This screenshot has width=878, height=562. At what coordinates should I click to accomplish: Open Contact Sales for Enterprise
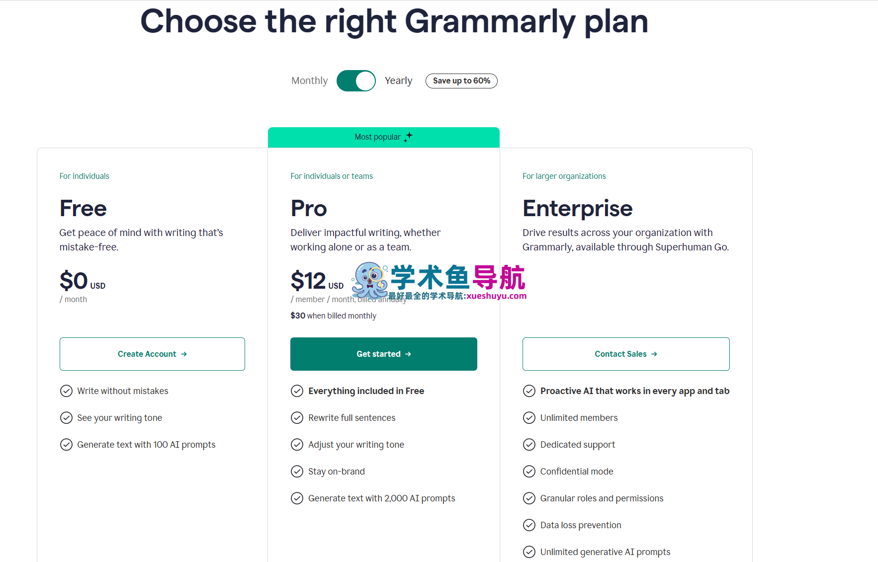point(625,354)
